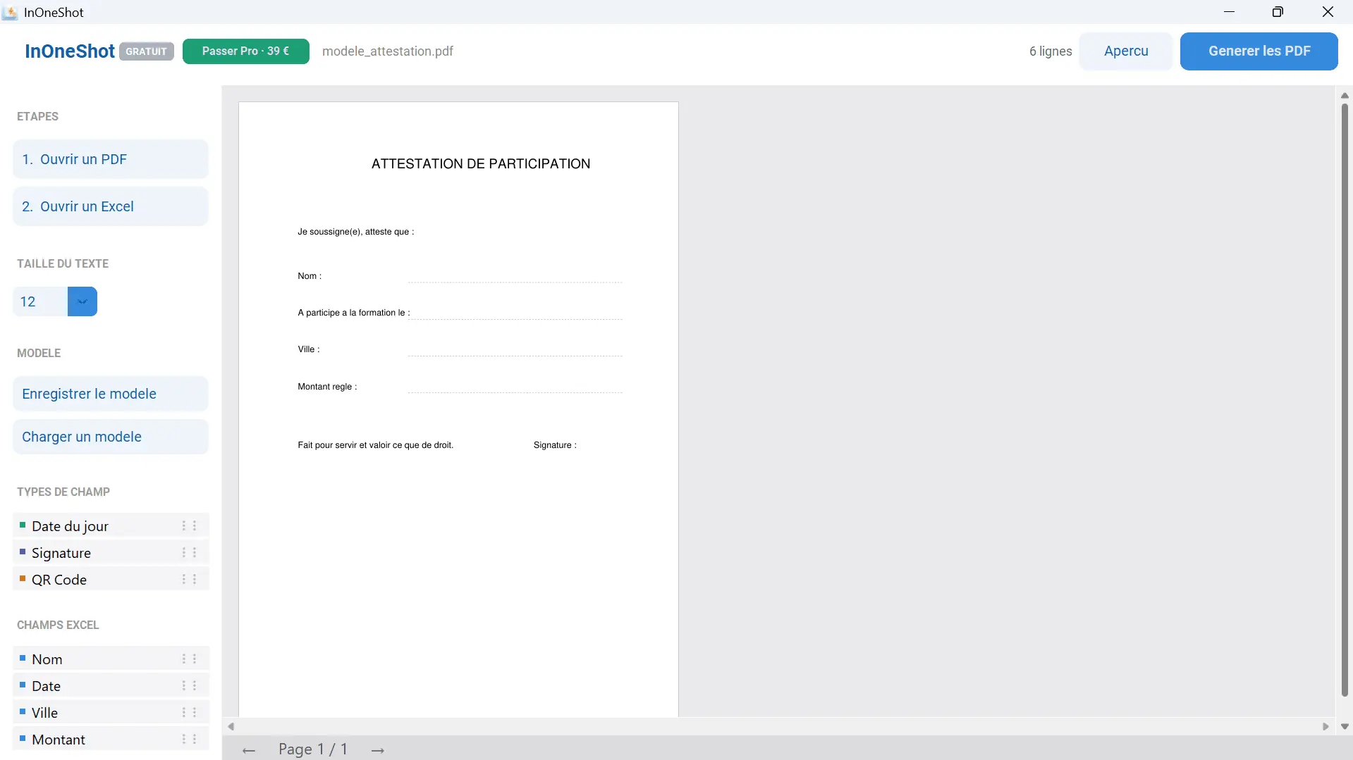Click the Page 1 / 1 indicator
Image resolution: width=1353 pixels, height=760 pixels.
coord(313,749)
